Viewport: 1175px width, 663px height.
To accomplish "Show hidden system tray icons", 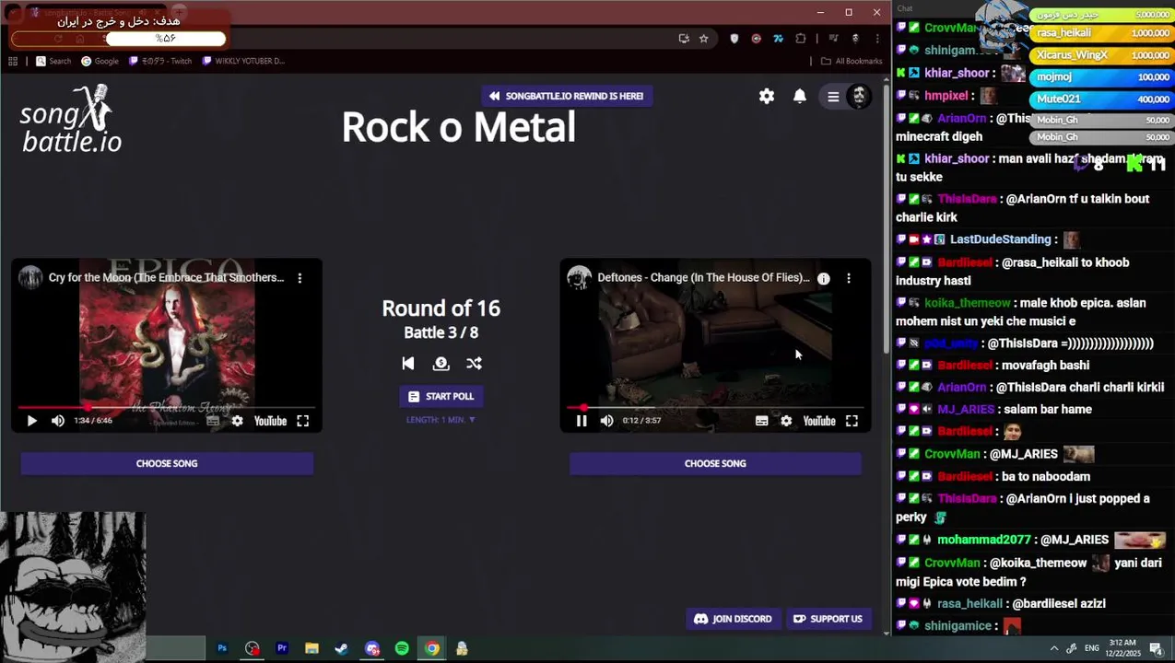I will (1054, 648).
